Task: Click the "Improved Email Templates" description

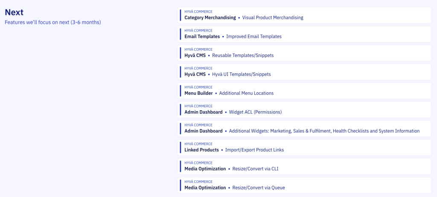Action: click(x=253, y=37)
